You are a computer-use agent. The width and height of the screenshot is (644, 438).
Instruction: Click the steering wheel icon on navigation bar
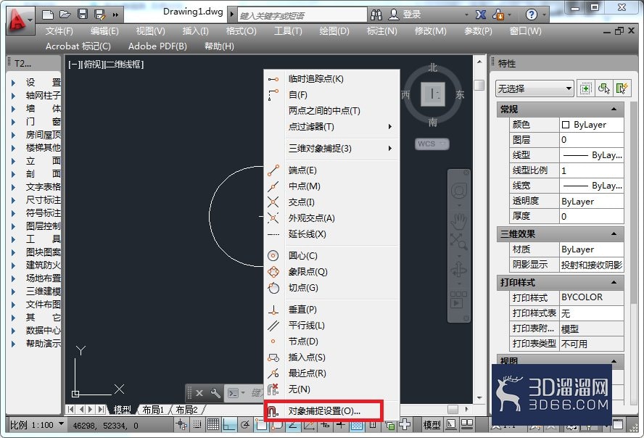tap(459, 191)
